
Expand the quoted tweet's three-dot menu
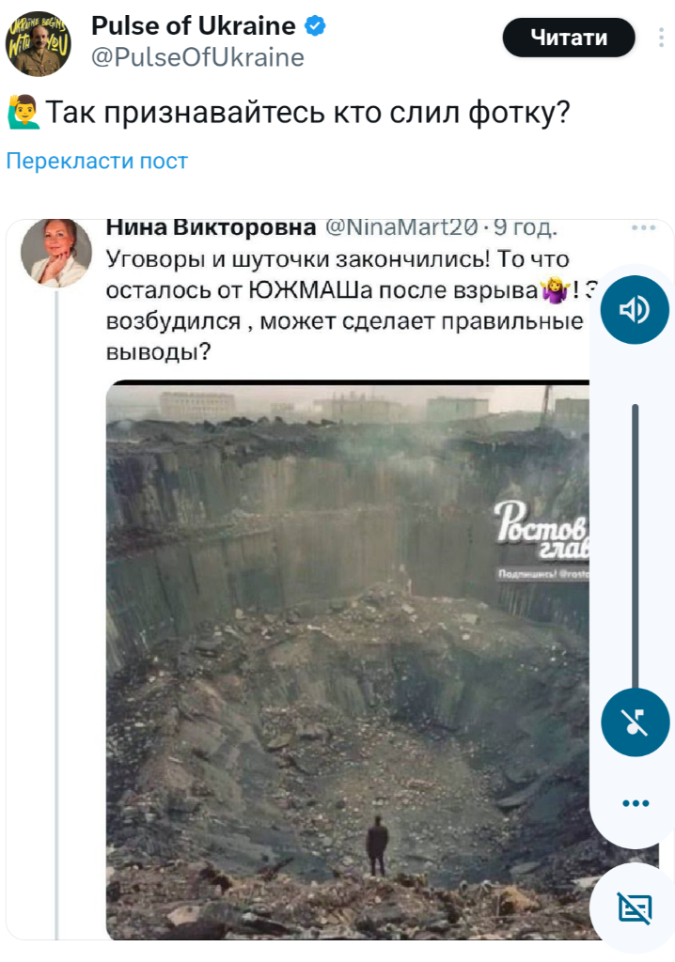(x=643, y=227)
